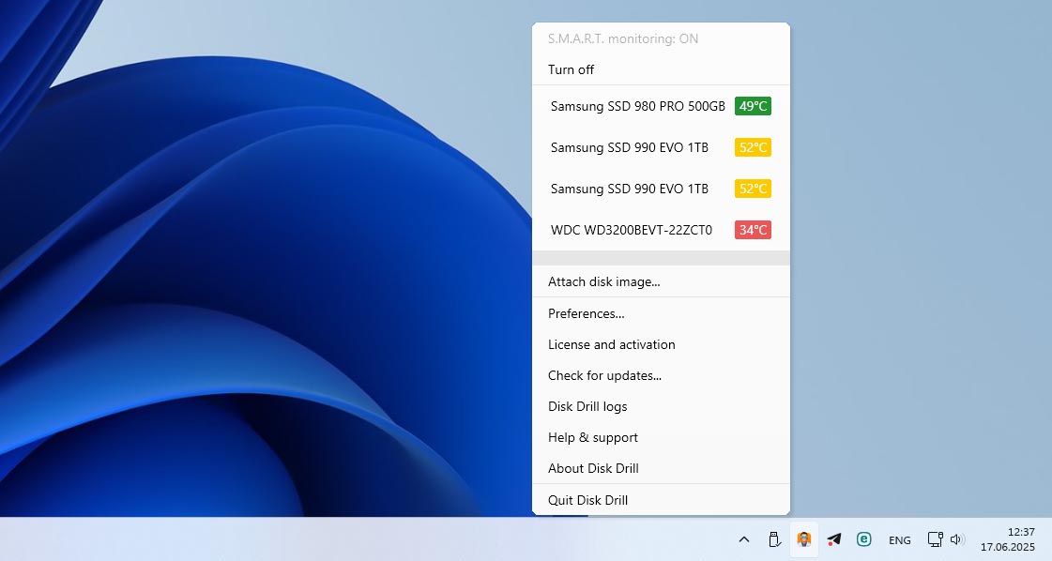Open the network status icon
The width and height of the screenshot is (1052, 561).
[x=935, y=539]
